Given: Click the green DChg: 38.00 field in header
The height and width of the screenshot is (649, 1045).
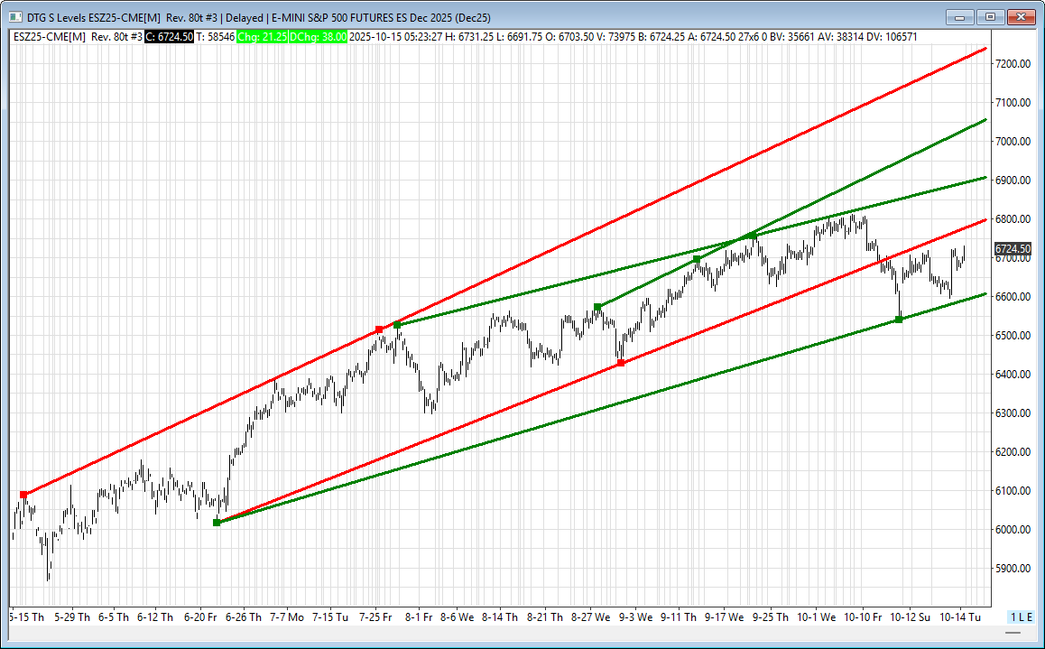Looking at the screenshot, I should click(319, 36).
